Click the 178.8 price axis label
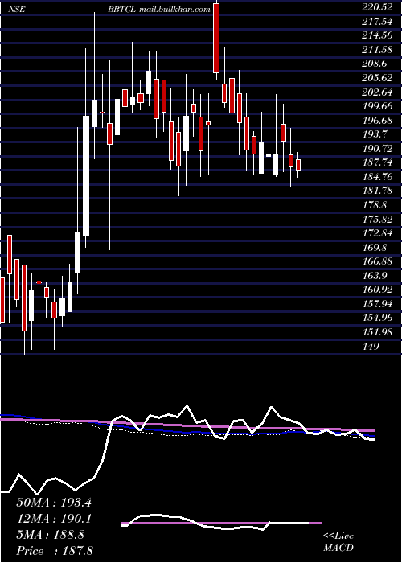This screenshot has height=563, width=402. (374, 204)
